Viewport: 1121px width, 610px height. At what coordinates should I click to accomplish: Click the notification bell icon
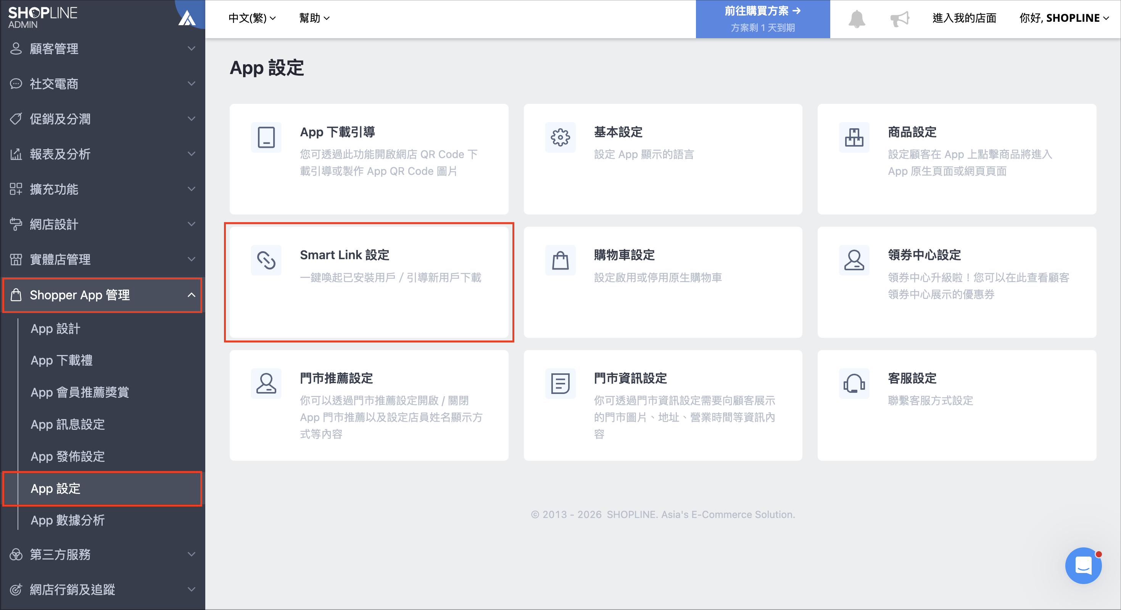[x=857, y=19]
